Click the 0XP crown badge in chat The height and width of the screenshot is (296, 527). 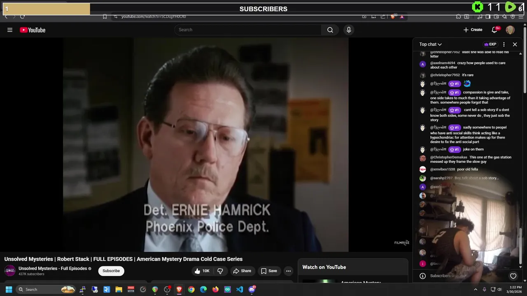coord(490,44)
